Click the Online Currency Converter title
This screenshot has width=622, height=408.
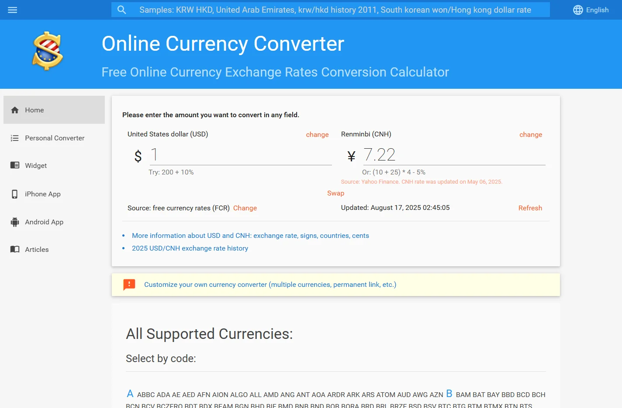click(223, 44)
